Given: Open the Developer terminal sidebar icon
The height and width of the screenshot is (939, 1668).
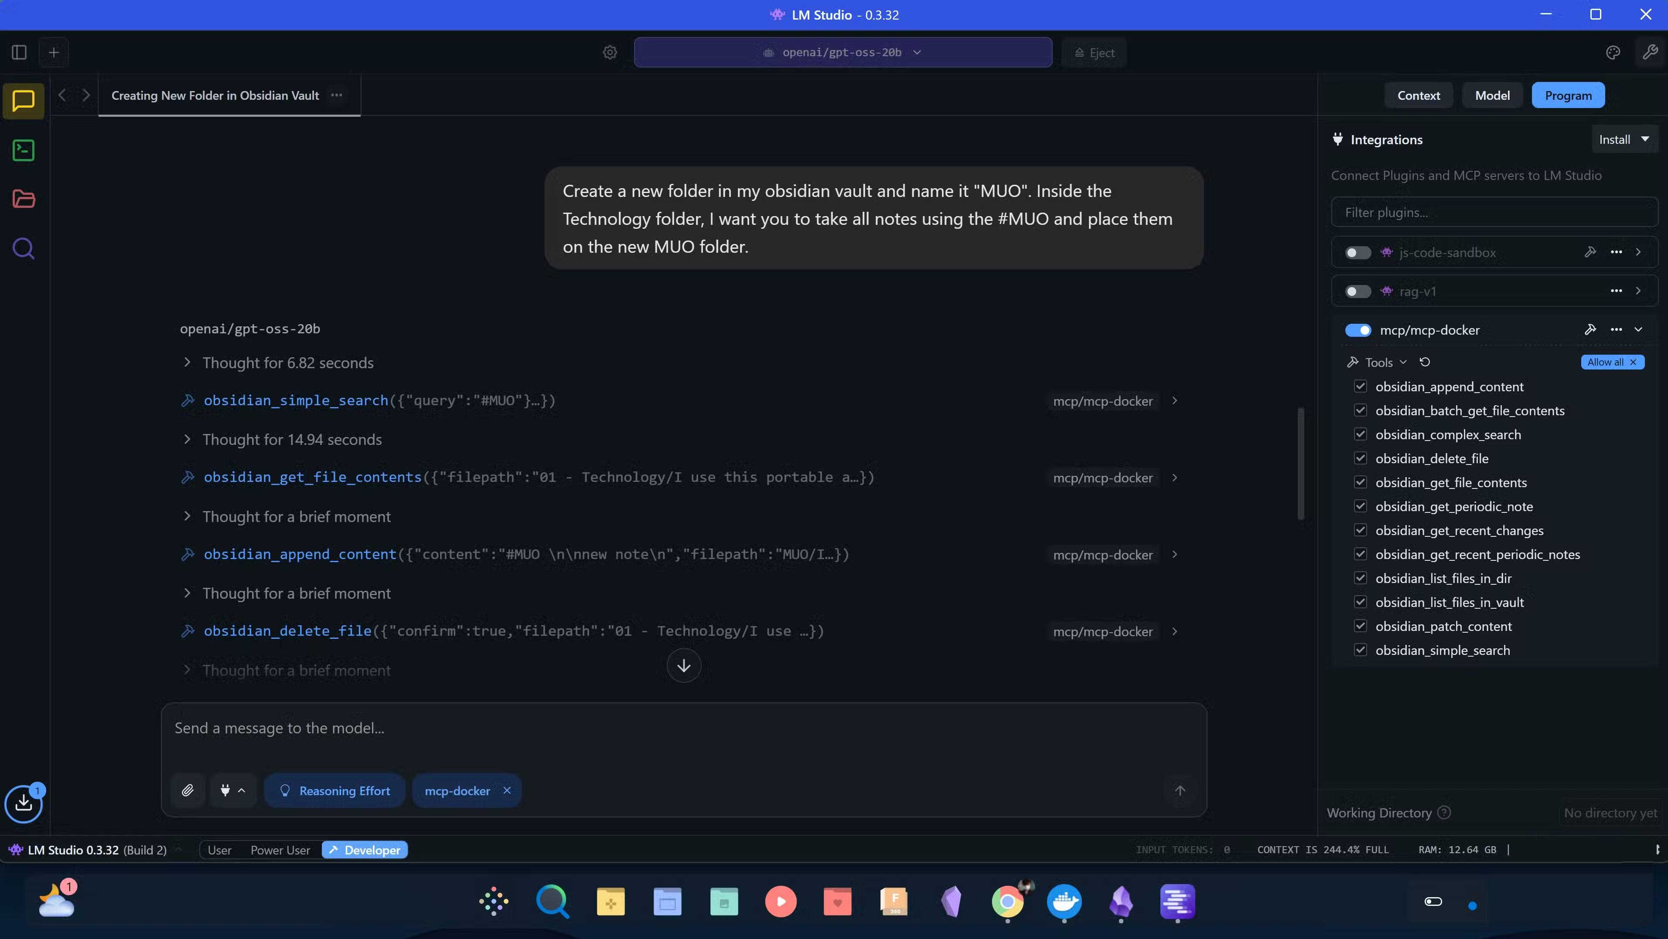Looking at the screenshot, I should click(x=23, y=150).
